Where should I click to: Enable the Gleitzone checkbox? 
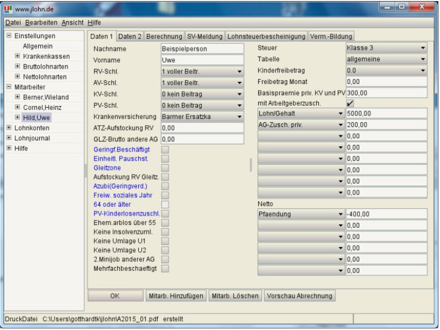pos(165,167)
